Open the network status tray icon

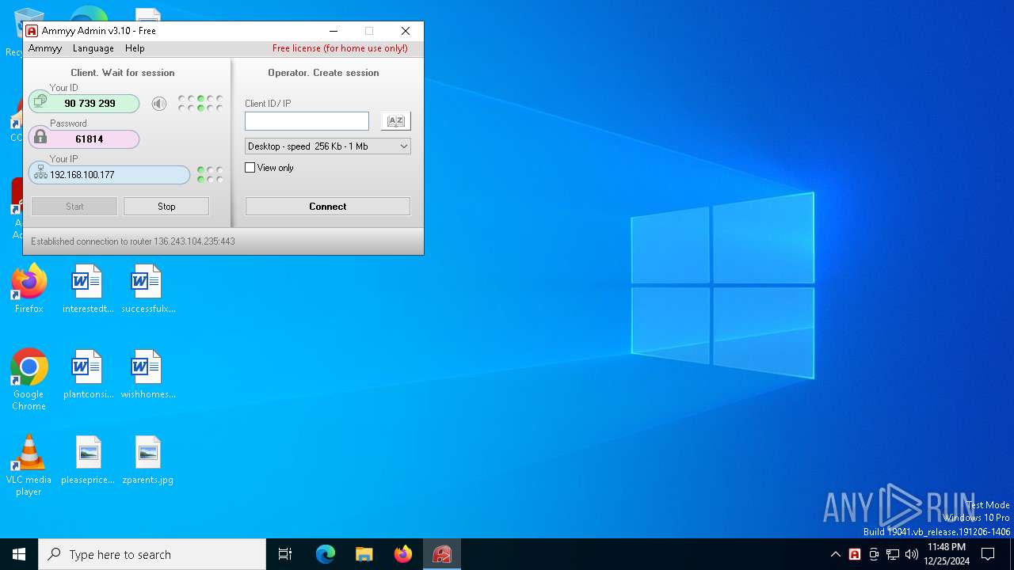(893, 554)
